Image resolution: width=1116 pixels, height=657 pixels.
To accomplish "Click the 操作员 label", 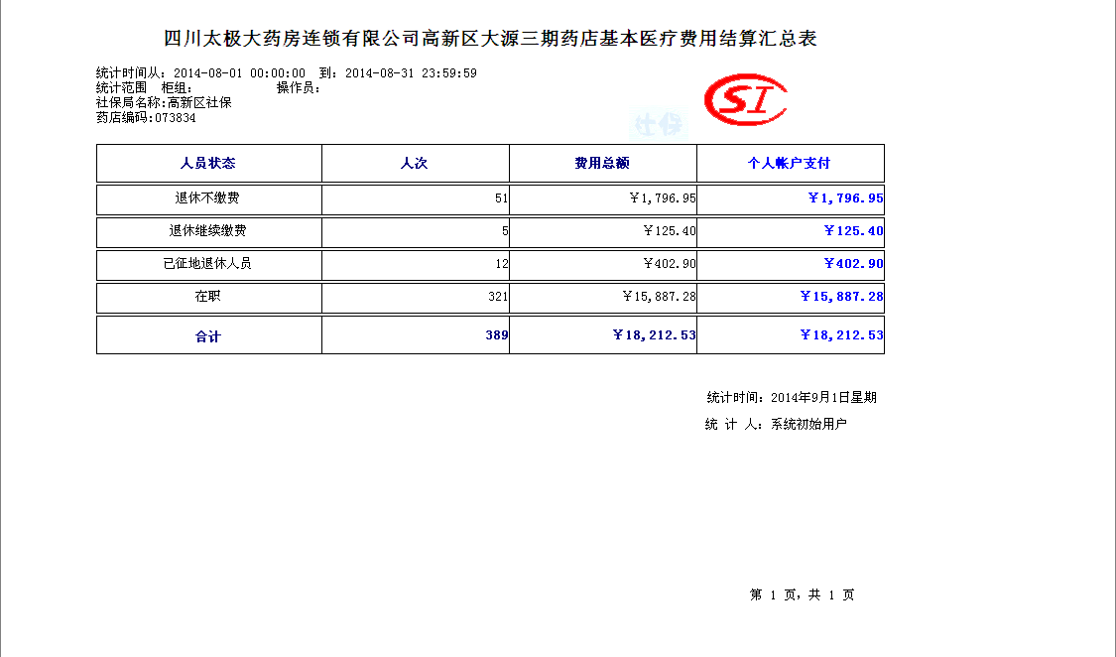I will point(299,87).
